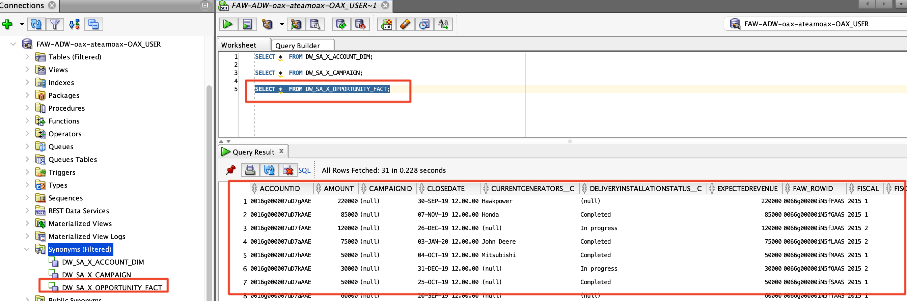Click the SELECT * FROM DW_SA_X_CAMPAIGN line
907x301 pixels.
pos(308,73)
